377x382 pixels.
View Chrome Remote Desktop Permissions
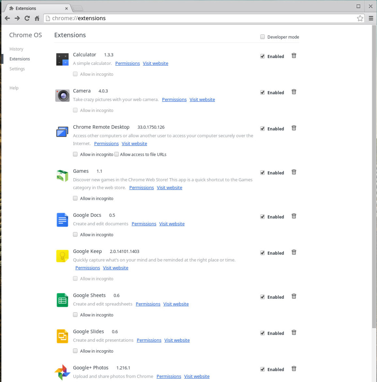[106, 143]
